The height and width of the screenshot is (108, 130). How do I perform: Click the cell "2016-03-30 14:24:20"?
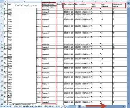point(83,10)
